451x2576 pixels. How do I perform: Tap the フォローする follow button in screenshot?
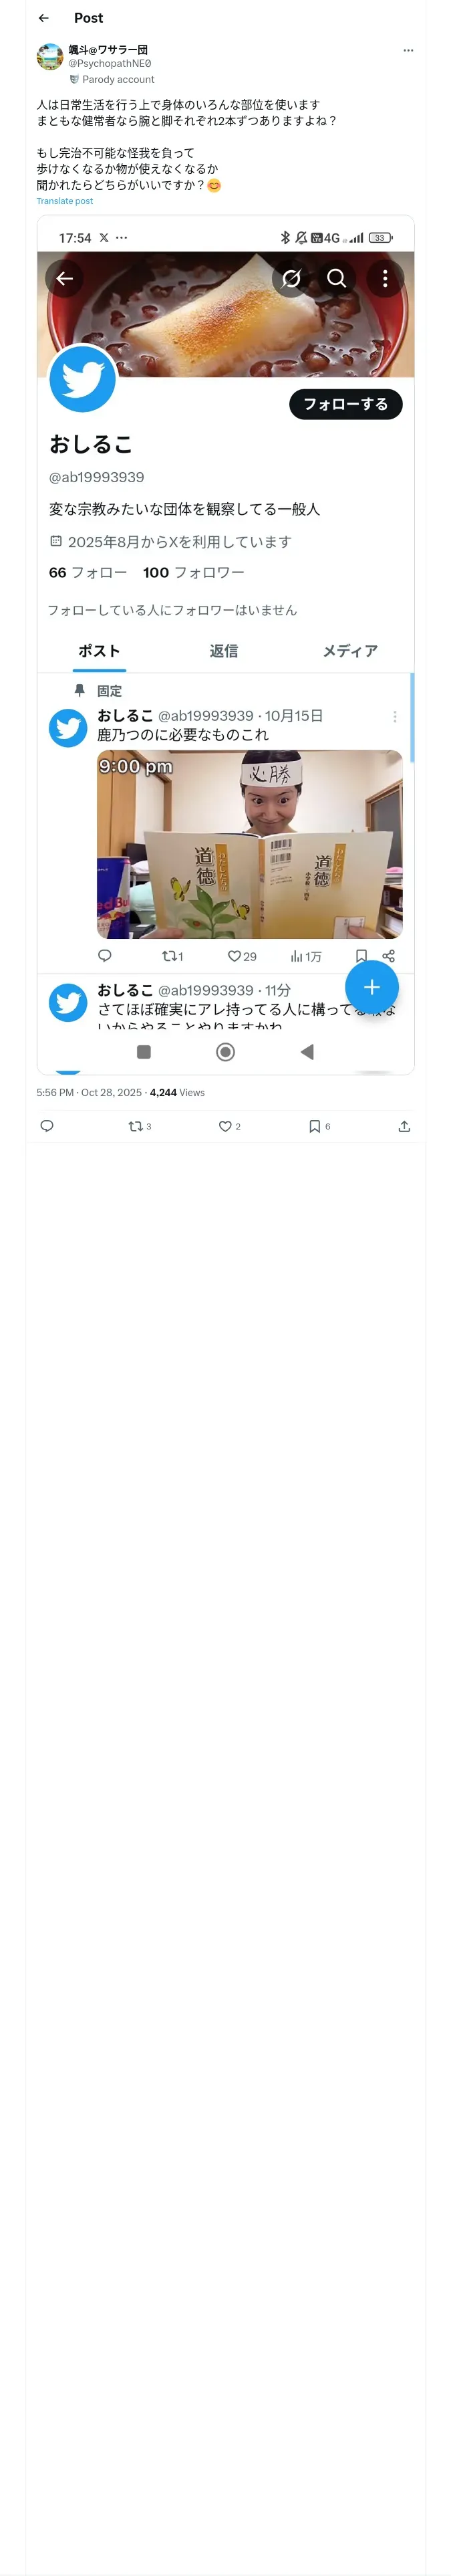pos(345,404)
